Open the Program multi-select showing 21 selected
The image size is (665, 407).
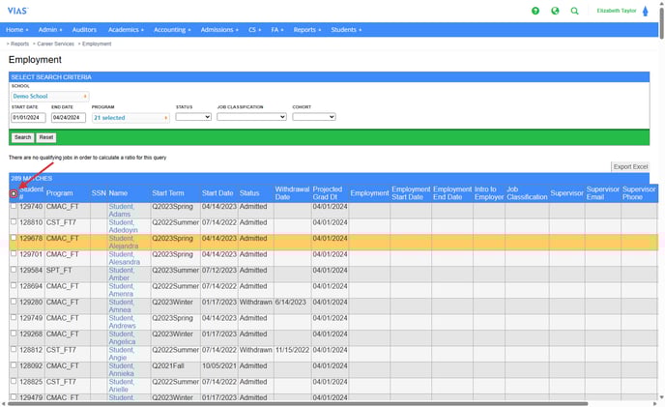pos(130,118)
